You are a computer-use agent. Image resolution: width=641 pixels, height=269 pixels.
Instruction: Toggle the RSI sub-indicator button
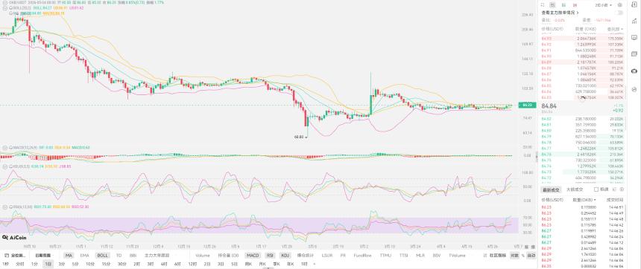point(271,256)
